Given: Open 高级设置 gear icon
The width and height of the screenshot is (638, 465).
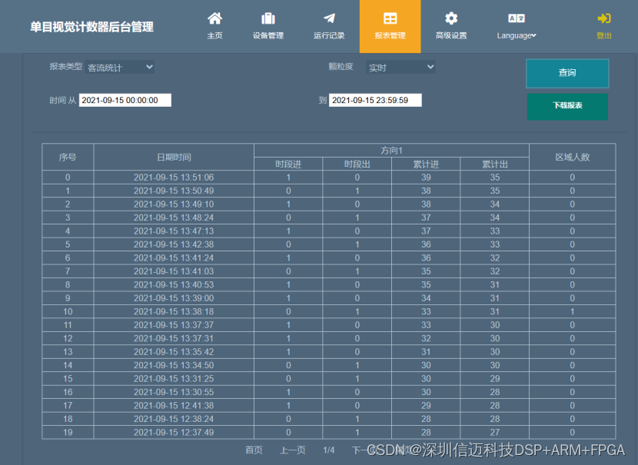Looking at the screenshot, I should click(451, 18).
